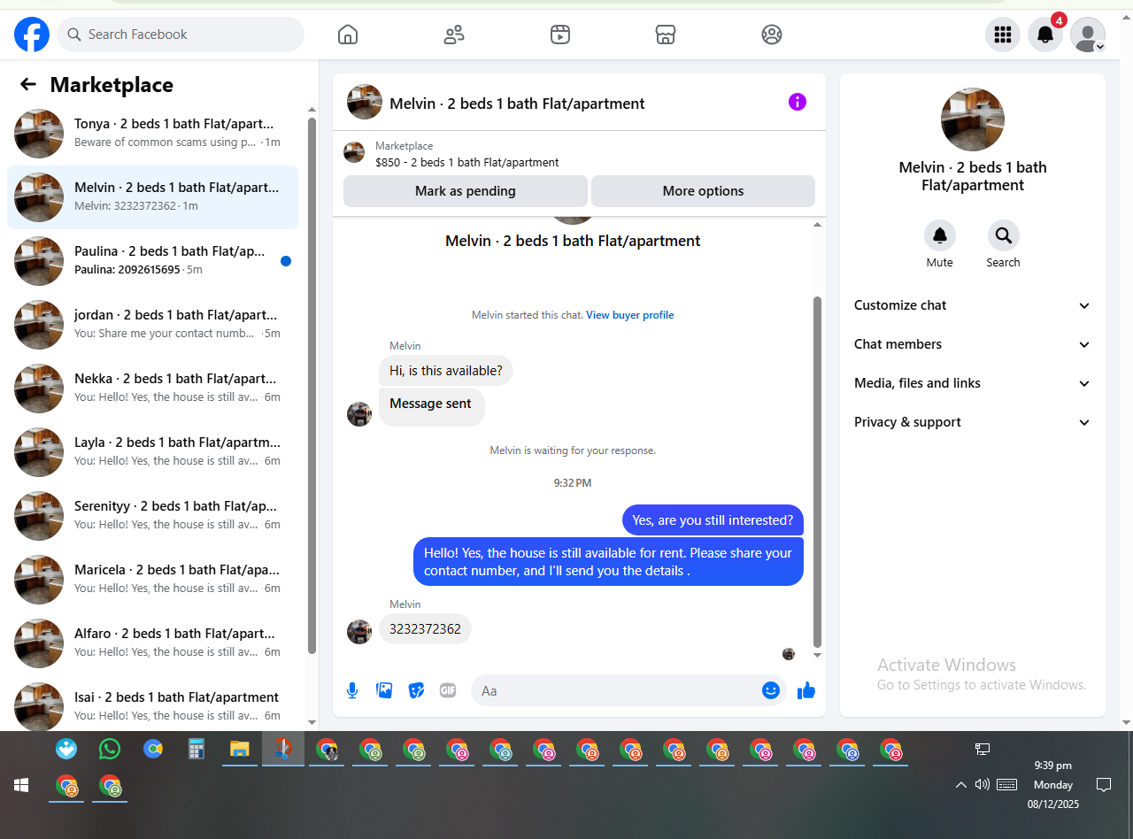This screenshot has height=839, width=1133.
Task: Click the Windows Start button
Action: point(21,785)
